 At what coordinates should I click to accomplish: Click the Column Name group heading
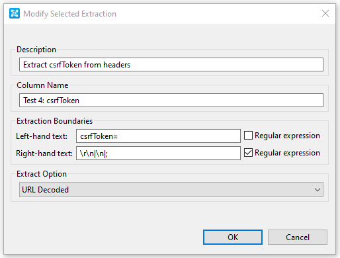pos(42,85)
